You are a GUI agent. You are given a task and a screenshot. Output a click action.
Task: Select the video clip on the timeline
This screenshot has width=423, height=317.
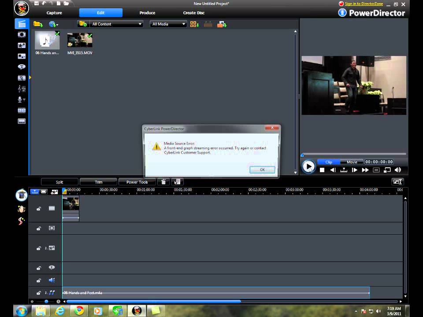click(70, 208)
